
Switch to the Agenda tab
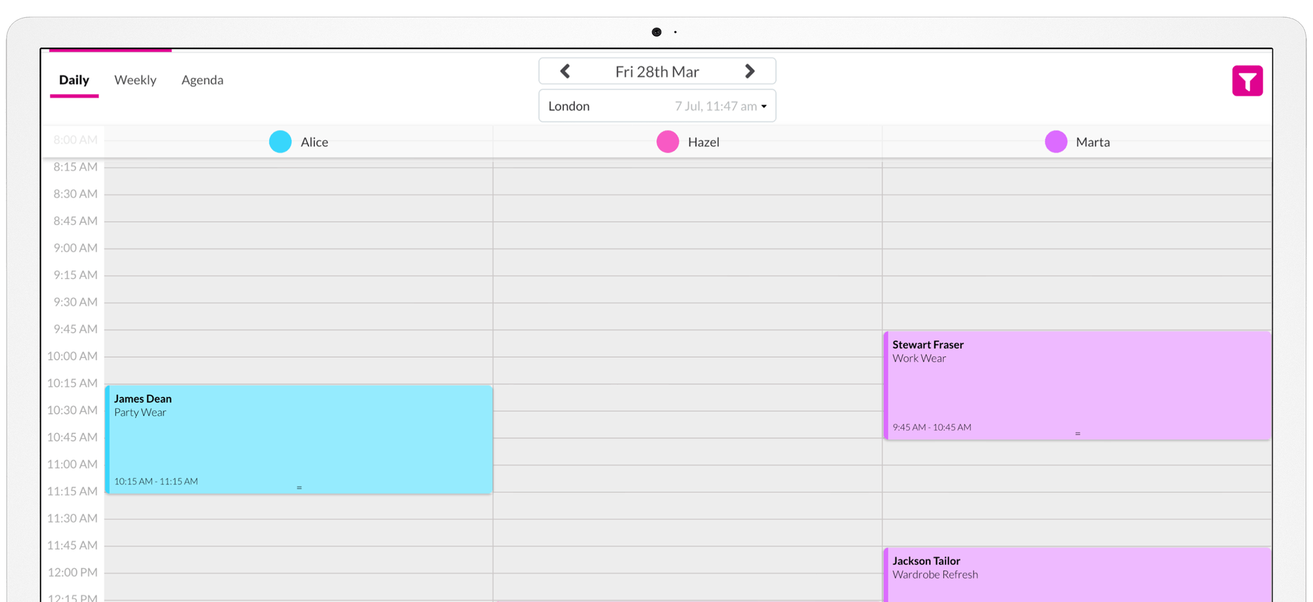pyautogui.click(x=202, y=79)
